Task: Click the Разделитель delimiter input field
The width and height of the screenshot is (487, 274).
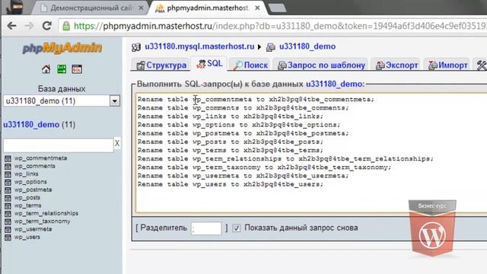Action: coord(206,228)
